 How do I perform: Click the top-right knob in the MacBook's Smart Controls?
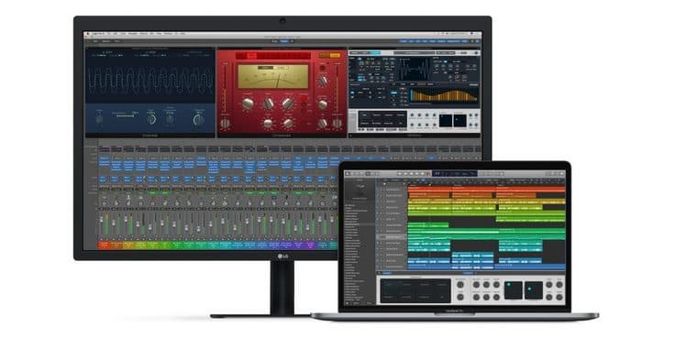(x=559, y=285)
